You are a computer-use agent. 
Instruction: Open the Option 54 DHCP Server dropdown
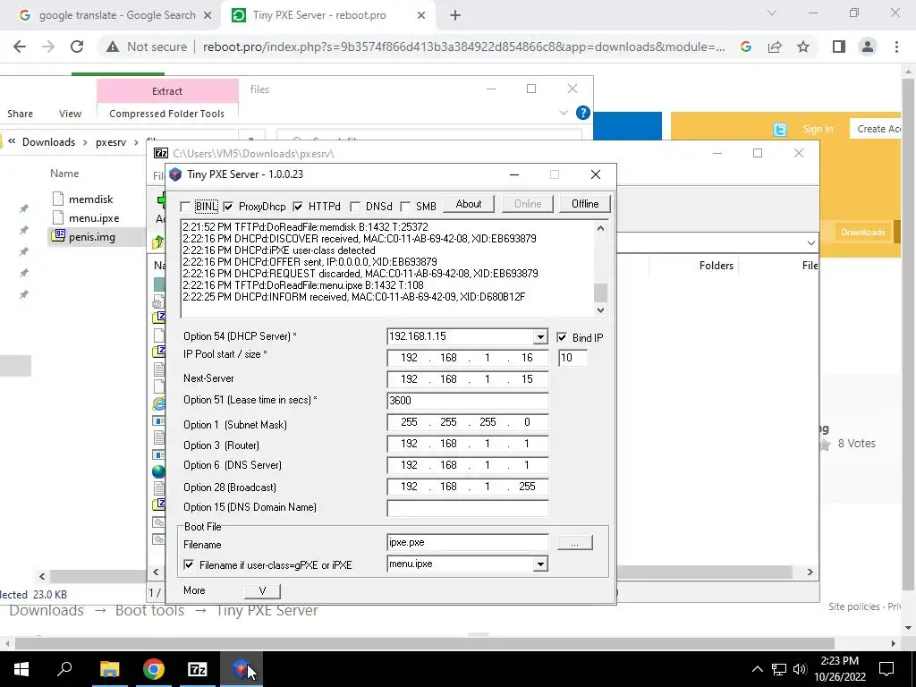pyautogui.click(x=540, y=337)
